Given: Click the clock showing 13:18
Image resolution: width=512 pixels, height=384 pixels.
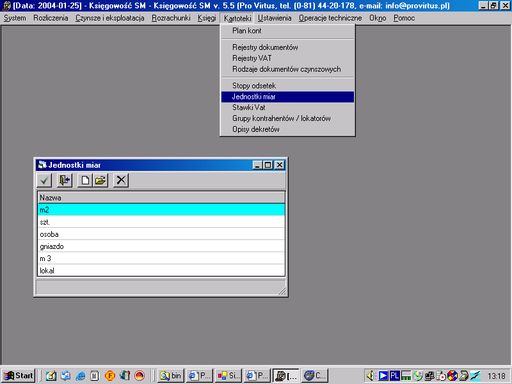Looking at the screenshot, I should point(497,376).
